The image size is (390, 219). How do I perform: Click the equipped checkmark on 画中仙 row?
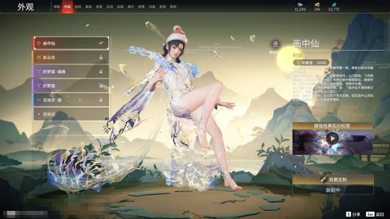(101, 43)
